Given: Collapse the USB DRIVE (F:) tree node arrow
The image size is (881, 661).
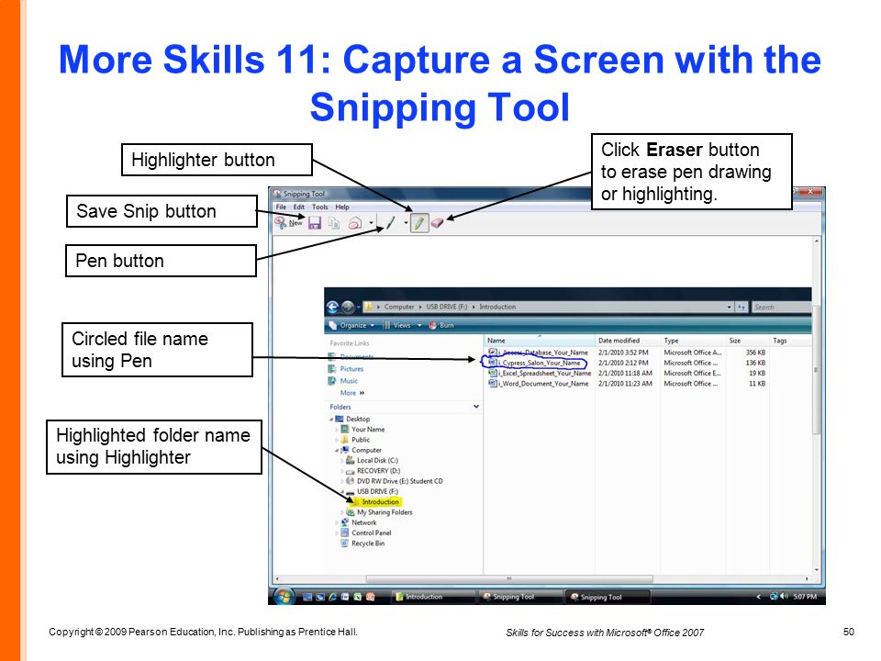Looking at the screenshot, I should [342, 492].
